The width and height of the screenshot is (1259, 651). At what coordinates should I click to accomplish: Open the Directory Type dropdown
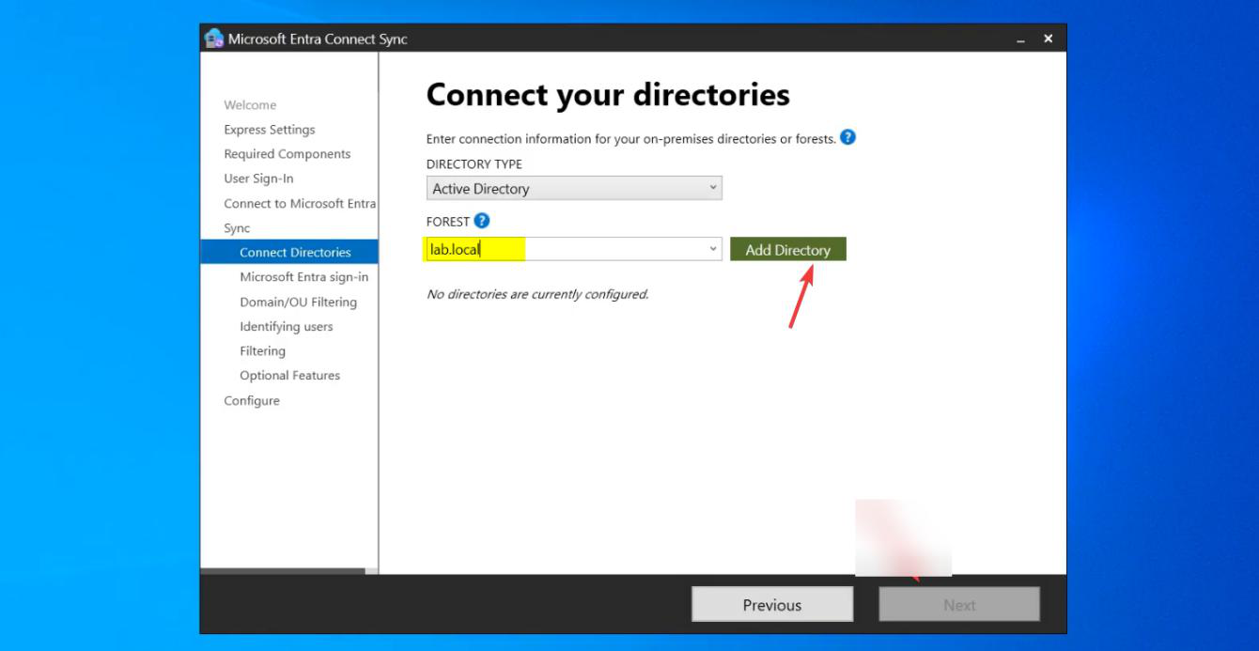click(574, 189)
